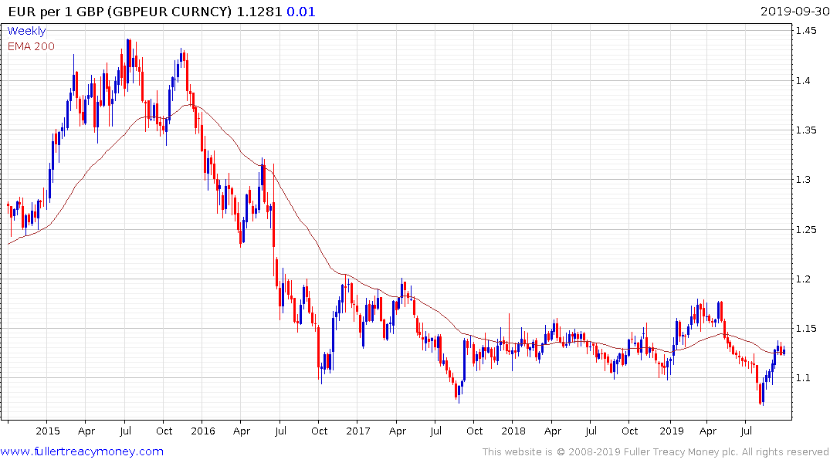Image resolution: width=830 pixels, height=463 pixels.
Task: Click the 2015 time axis label
Action: [48, 431]
